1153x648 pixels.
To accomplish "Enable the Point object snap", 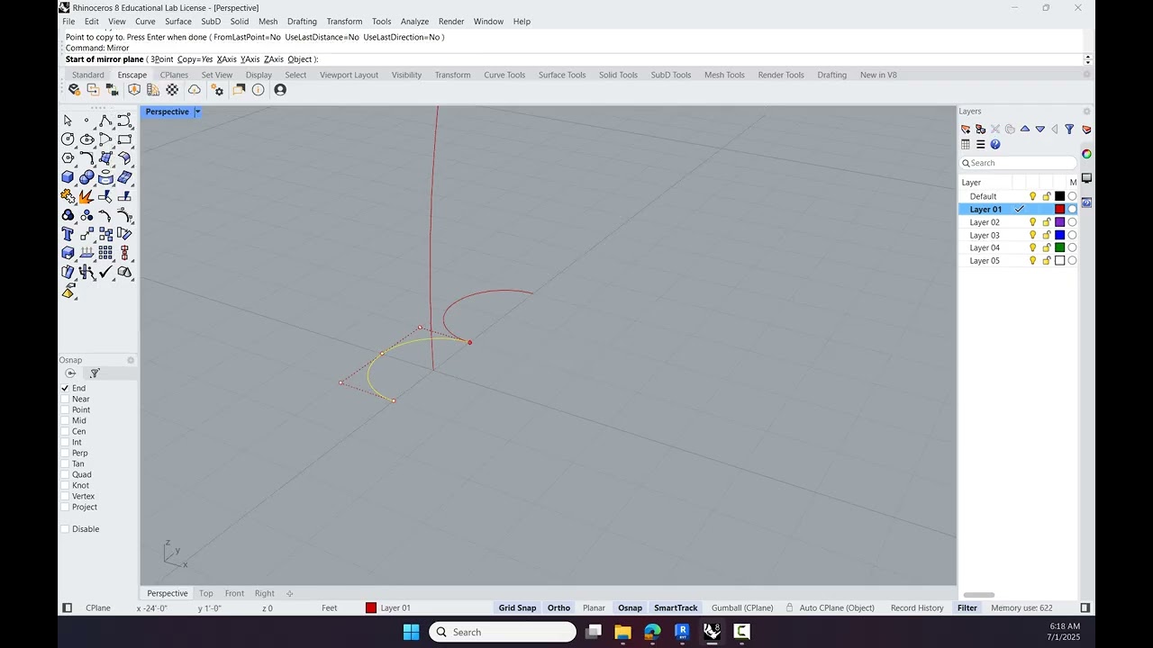I will [x=65, y=409].
